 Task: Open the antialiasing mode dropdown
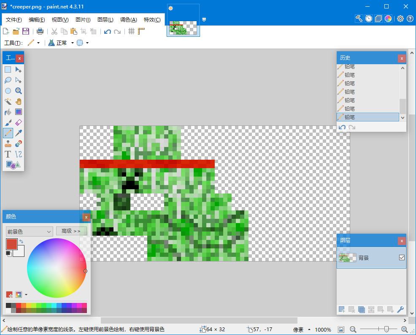[87, 43]
